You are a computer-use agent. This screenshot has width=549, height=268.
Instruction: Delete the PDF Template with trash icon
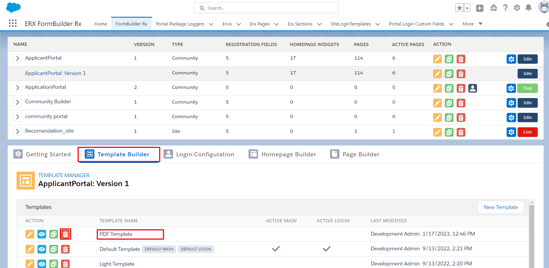point(65,234)
